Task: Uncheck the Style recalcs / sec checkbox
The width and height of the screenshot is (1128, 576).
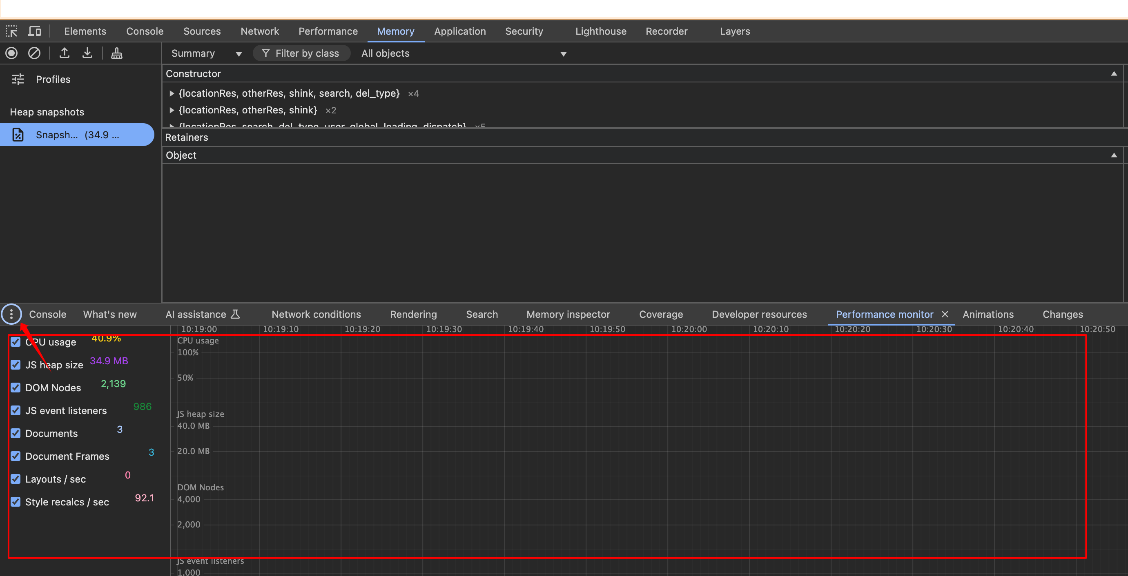Action: pos(16,502)
